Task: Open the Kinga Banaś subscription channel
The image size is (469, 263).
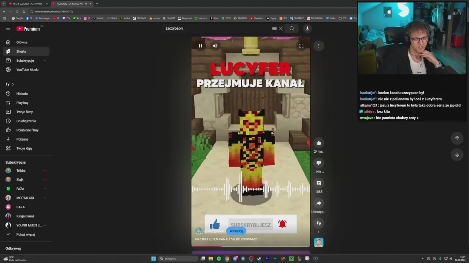Action: [x=26, y=216]
